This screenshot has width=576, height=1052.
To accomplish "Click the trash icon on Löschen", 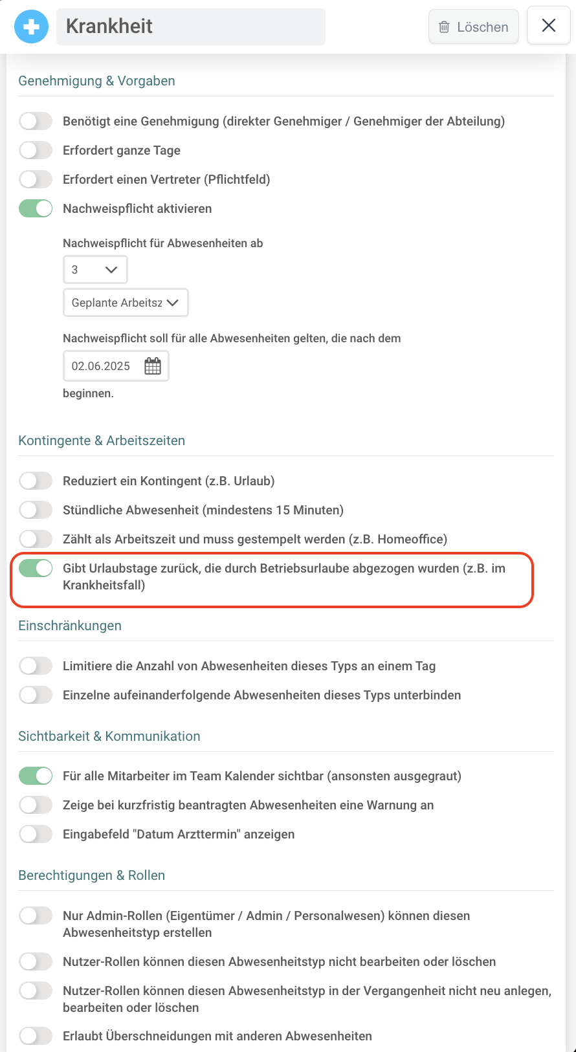I will (444, 27).
